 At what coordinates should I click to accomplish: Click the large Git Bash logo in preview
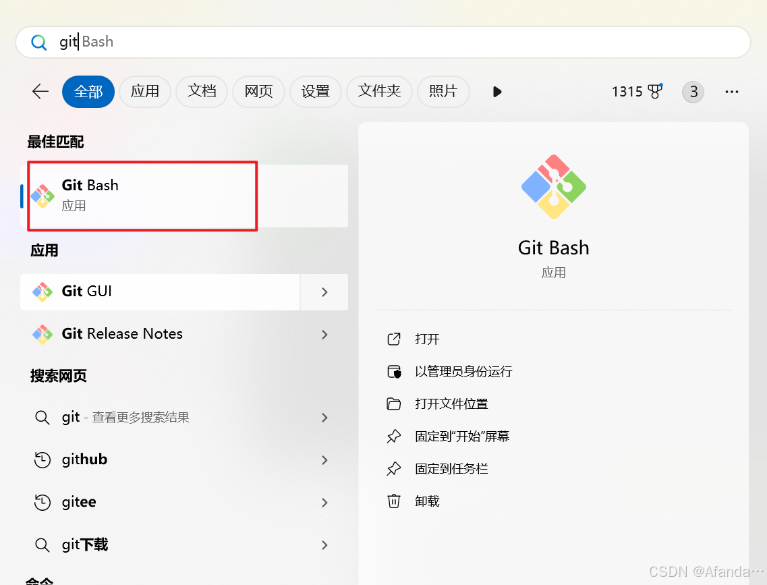(554, 187)
